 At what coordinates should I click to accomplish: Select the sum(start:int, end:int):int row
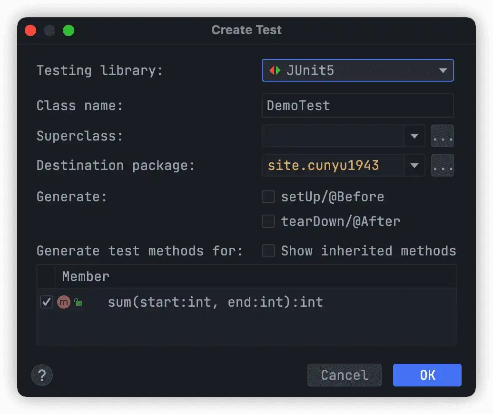point(215,302)
